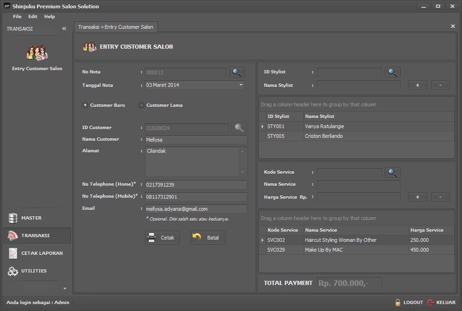The width and height of the screenshot is (462, 311).
Task: Click the Alamat field scrollbar down arrow
Action: point(242,172)
